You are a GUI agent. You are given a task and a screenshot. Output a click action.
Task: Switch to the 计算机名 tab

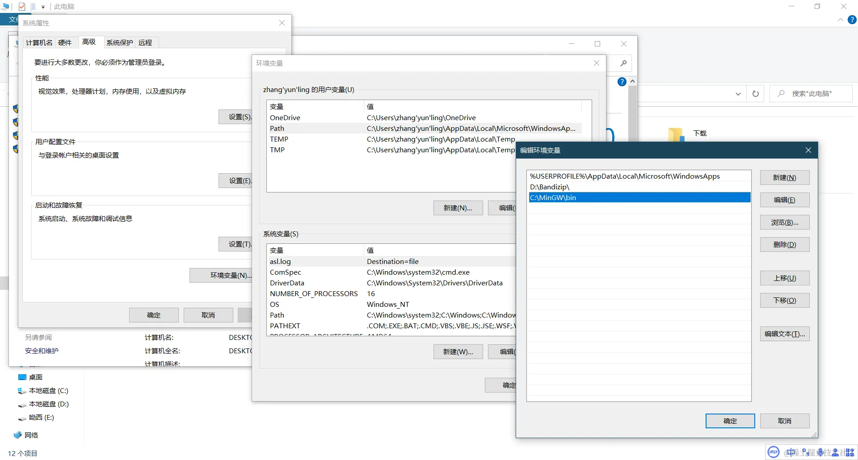(x=39, y=42)
